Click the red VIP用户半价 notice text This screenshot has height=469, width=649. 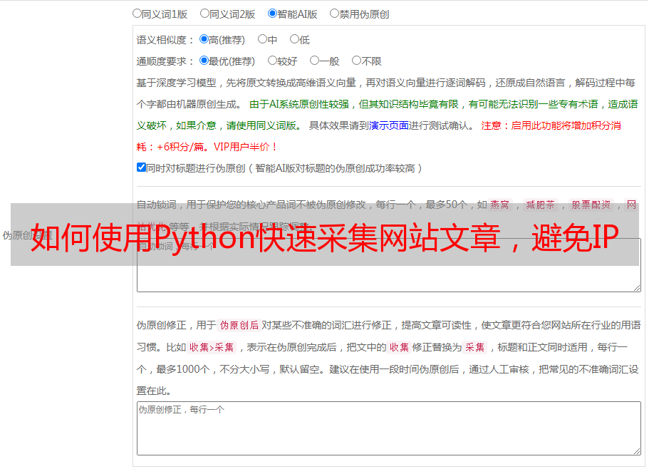tap(245, 147)
